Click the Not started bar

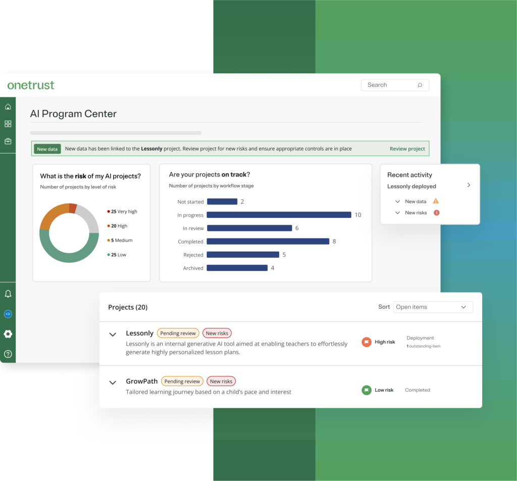[222, 202]
